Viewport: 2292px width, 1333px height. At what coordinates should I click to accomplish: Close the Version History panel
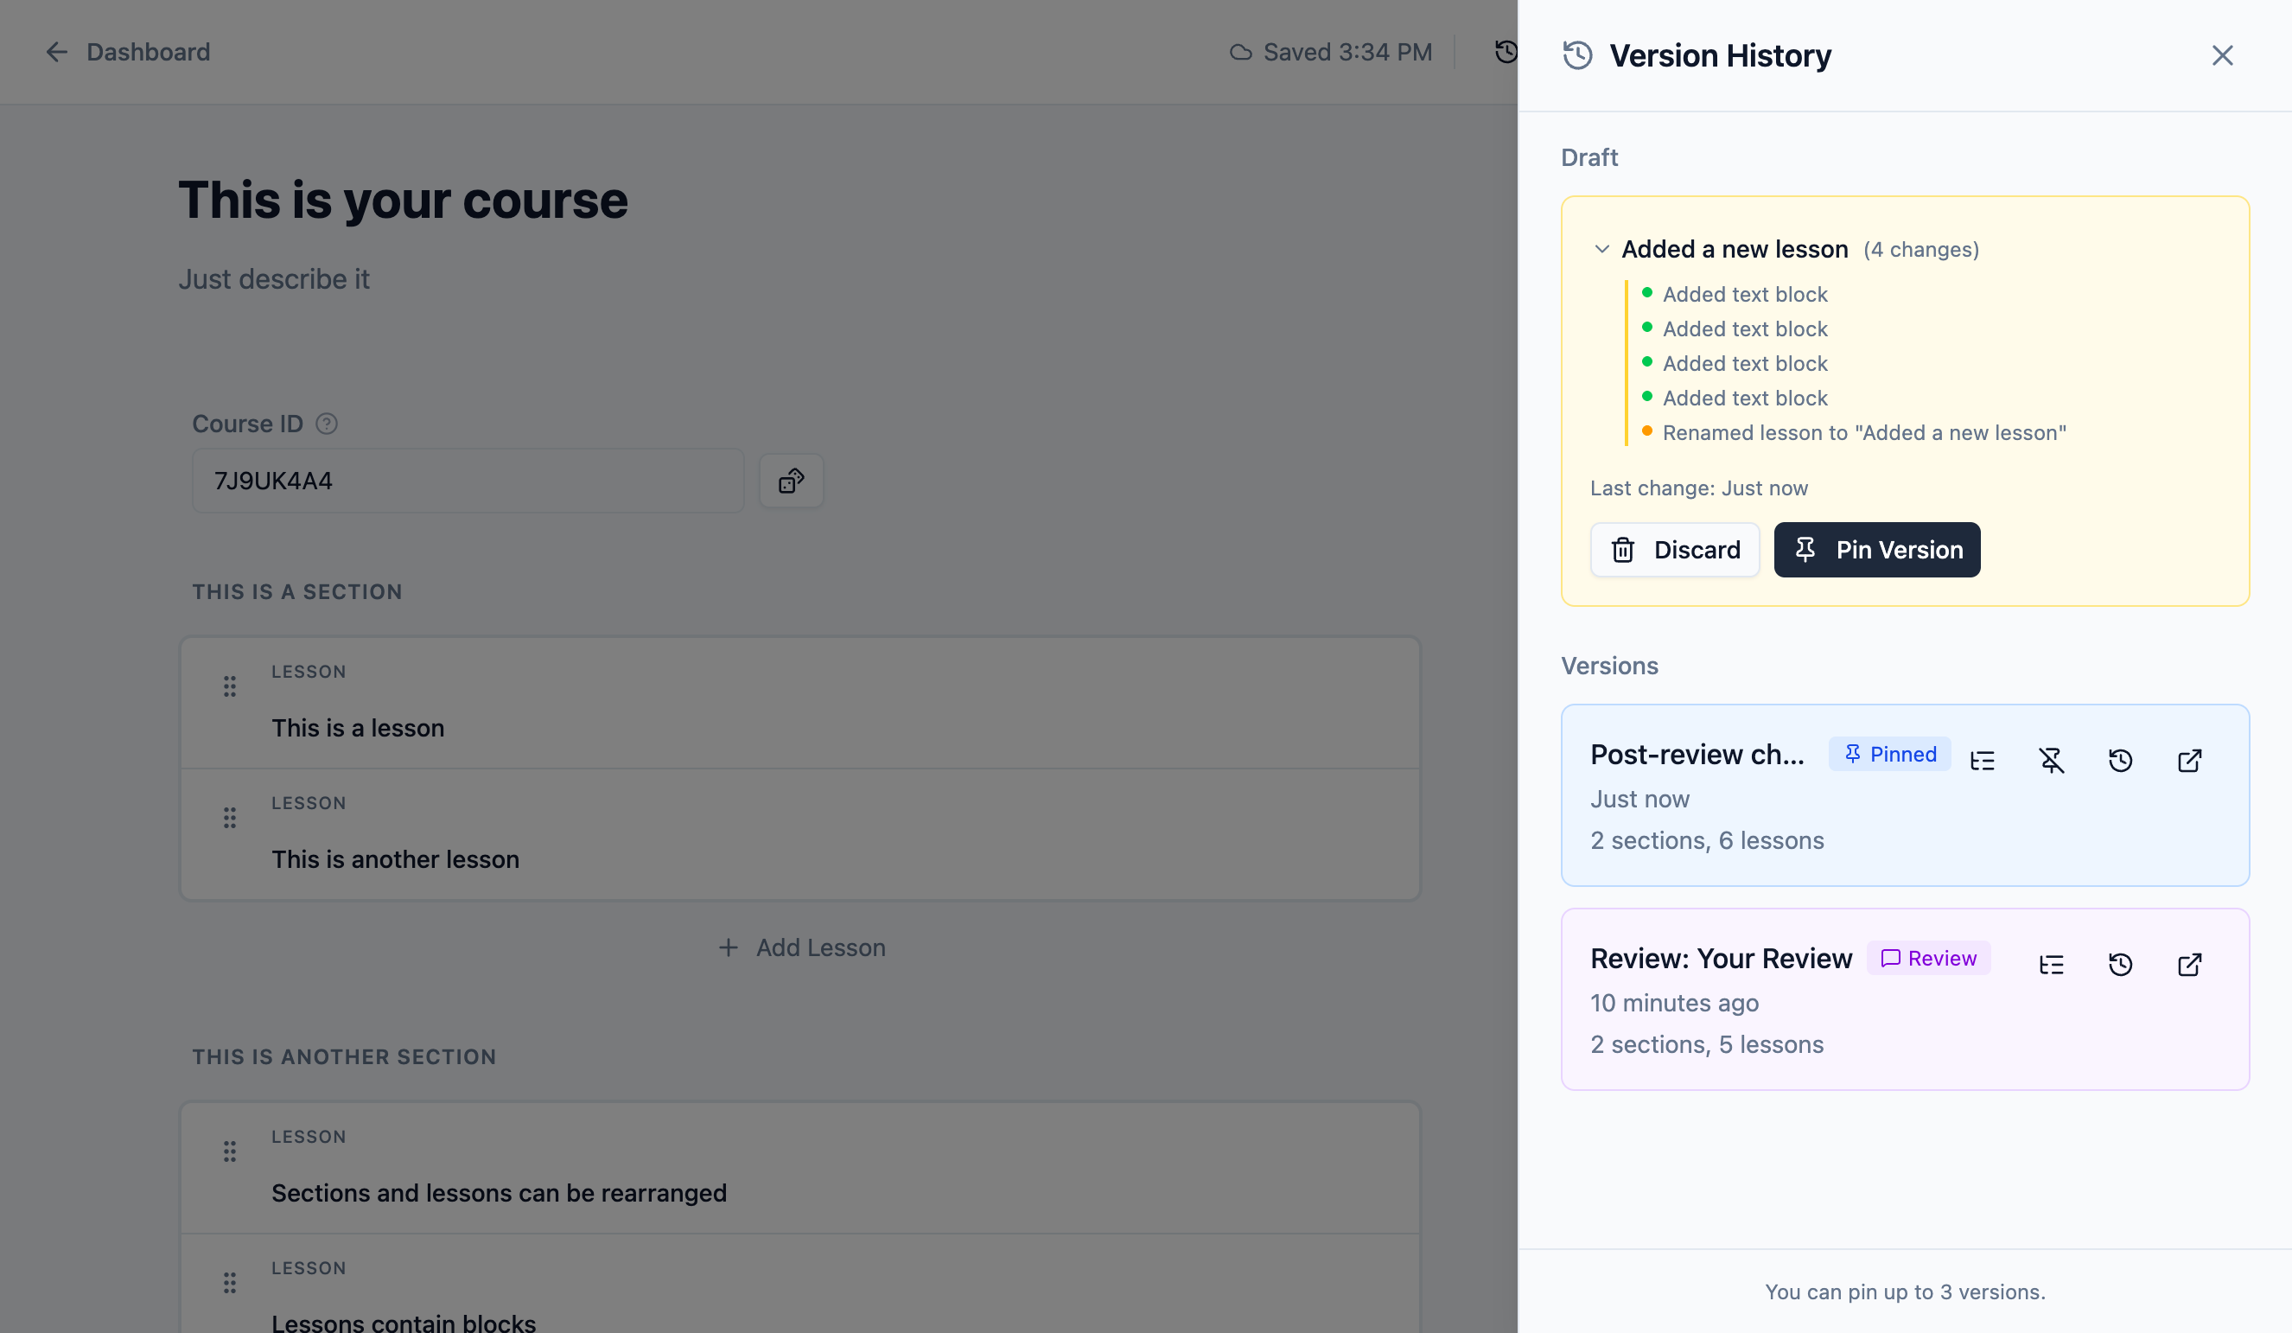[2223, 54]
